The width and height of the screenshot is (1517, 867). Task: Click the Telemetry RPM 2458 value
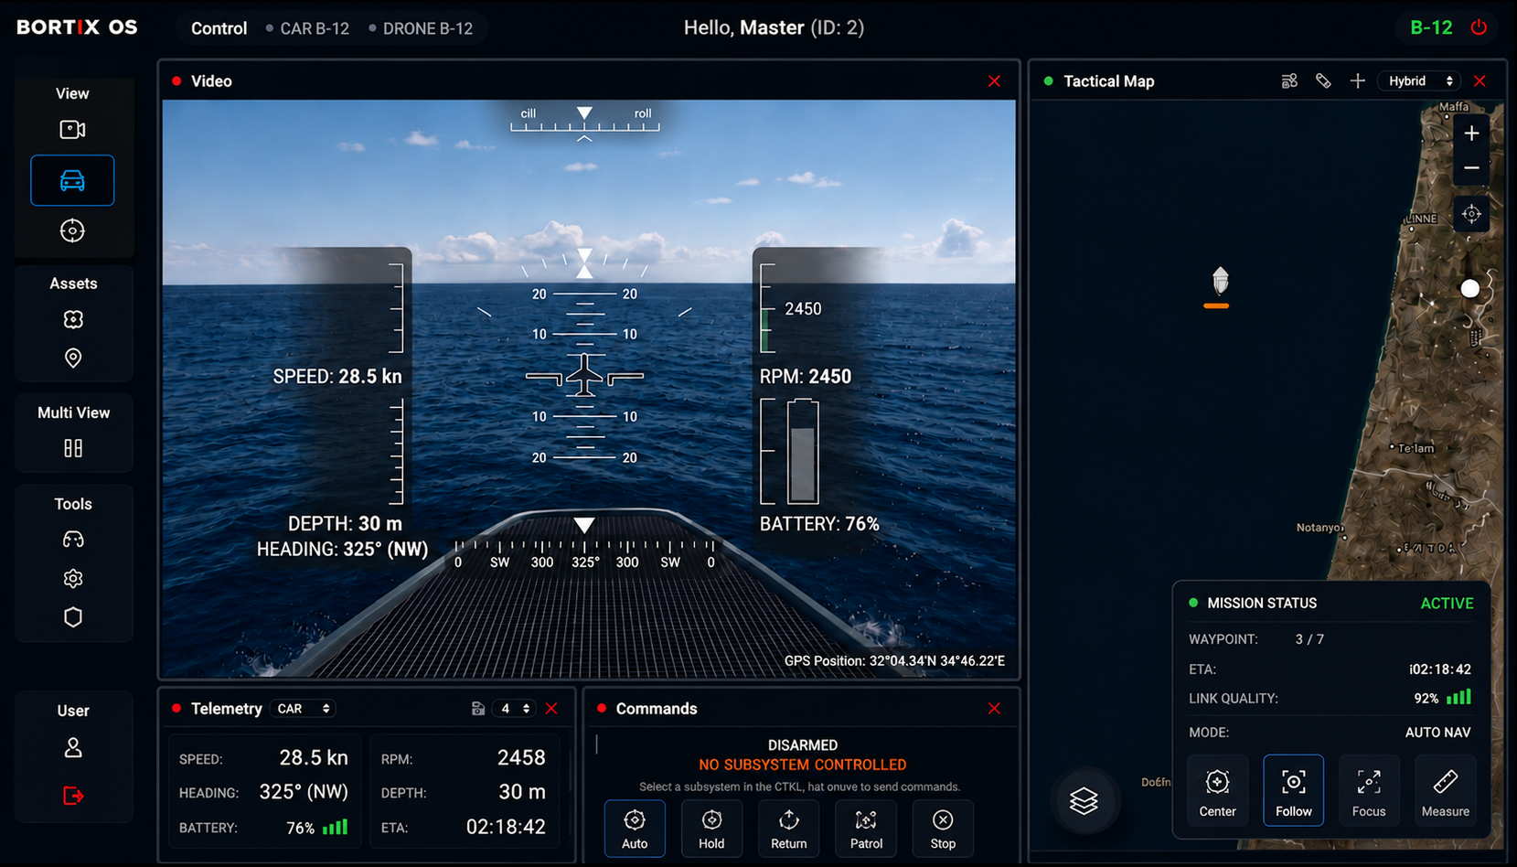[x=521, y=757]
